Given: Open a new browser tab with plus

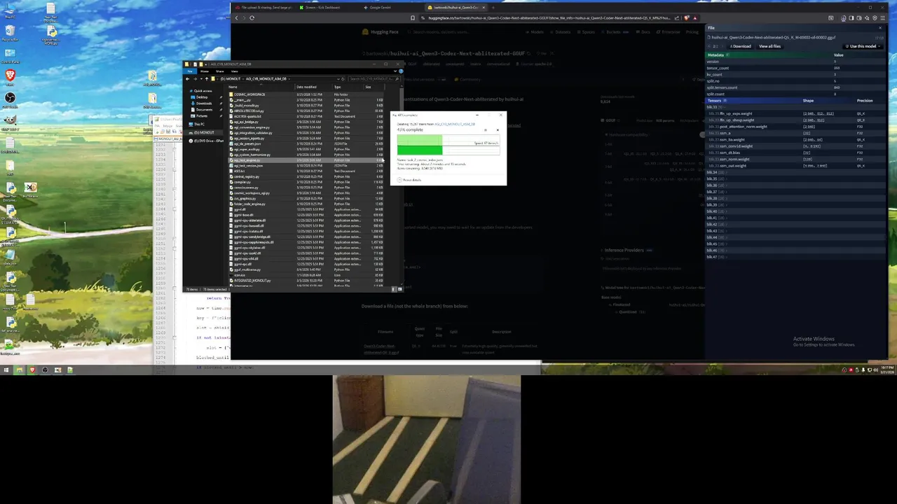Looking at the screenshot, I should tap(493, 7).
